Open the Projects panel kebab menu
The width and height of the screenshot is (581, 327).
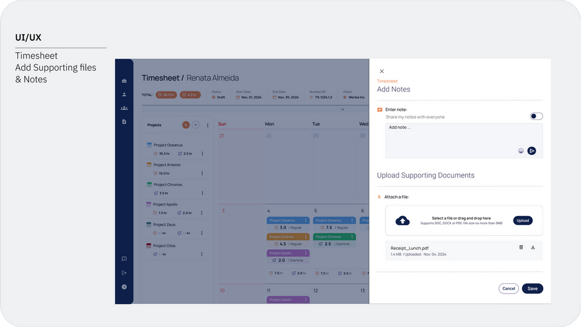(208, 125)
